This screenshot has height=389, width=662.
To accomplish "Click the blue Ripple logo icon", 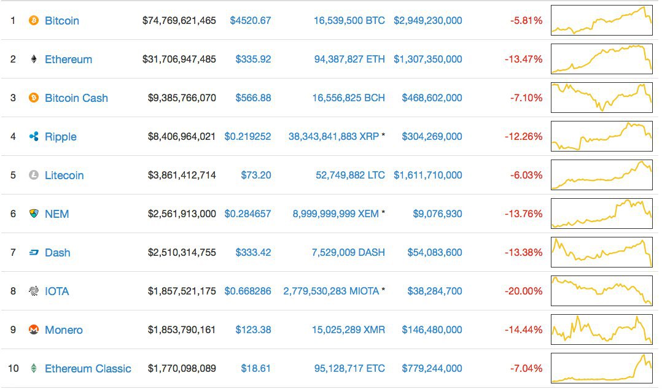I will [34, 137].
